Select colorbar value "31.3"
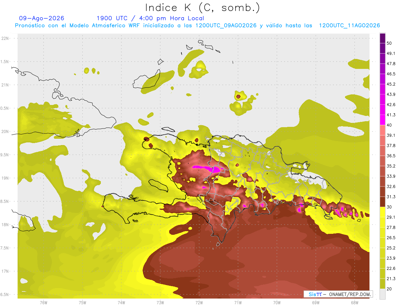Image resolution: width=398 pixels, height=307 pixels. 391,197
